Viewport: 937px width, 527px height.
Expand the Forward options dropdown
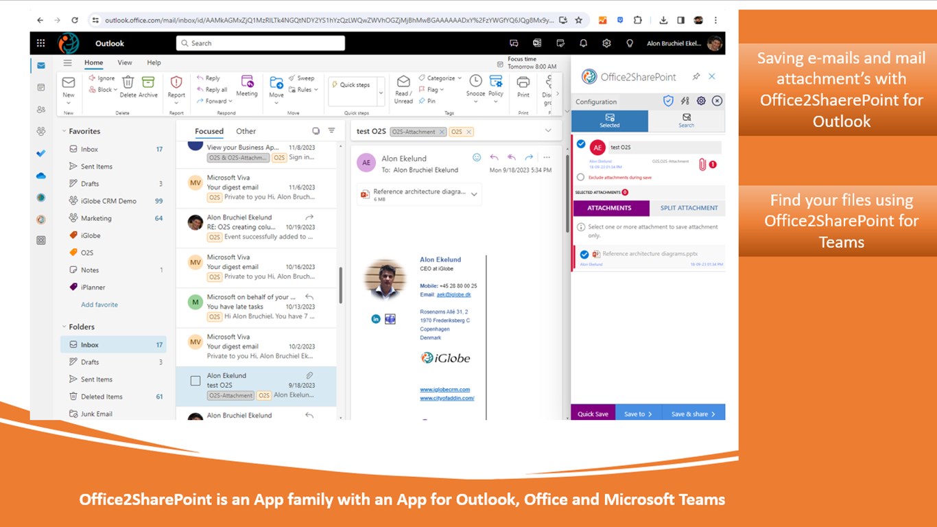point(230,102)
